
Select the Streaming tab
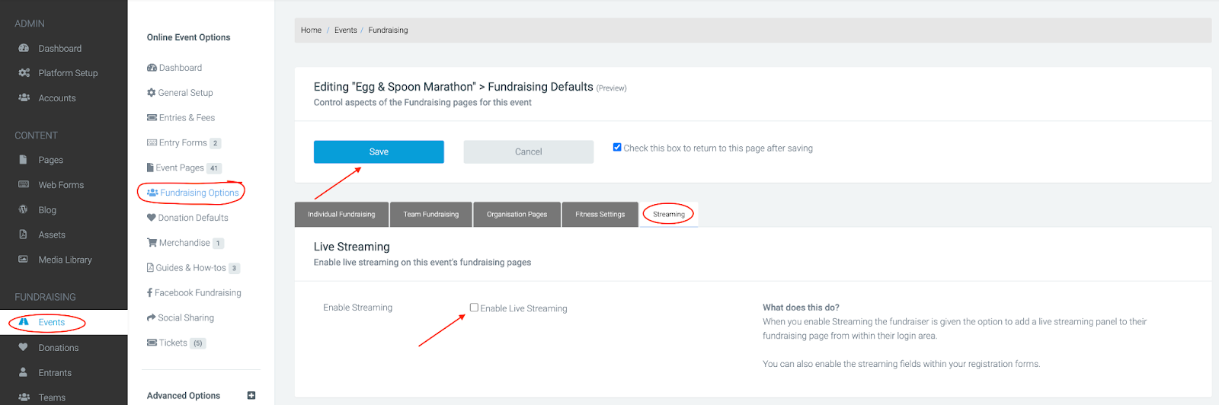click(x=669, y=214)
